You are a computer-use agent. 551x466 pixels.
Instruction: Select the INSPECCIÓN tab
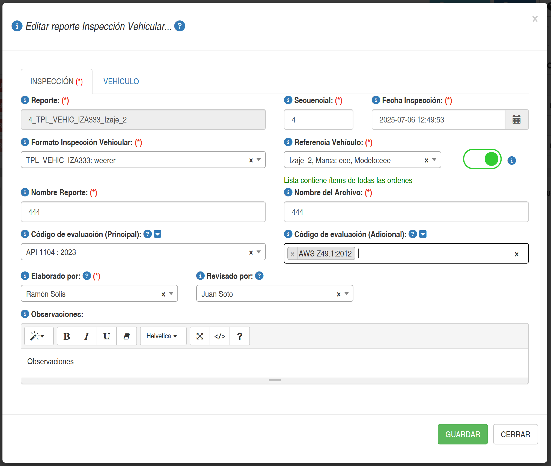(x=56, y=81)
